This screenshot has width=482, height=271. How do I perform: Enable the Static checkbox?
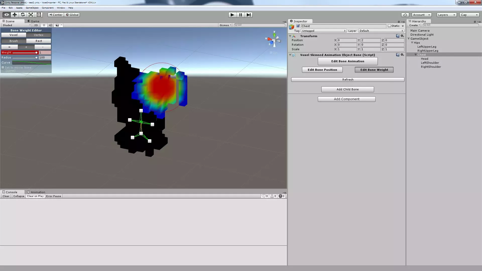pos(389,26)
